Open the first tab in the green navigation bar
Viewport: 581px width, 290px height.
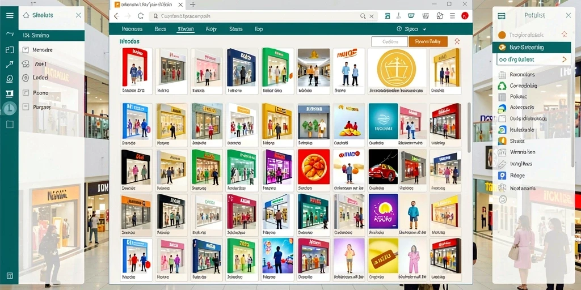click(x=132, y=29)
